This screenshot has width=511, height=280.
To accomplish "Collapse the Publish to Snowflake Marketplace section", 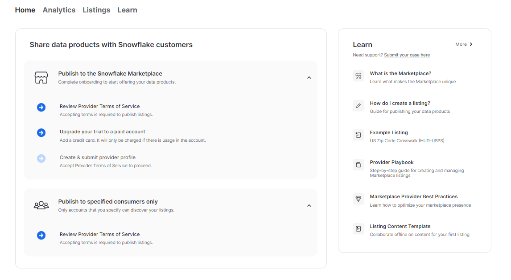I will 309,77.
